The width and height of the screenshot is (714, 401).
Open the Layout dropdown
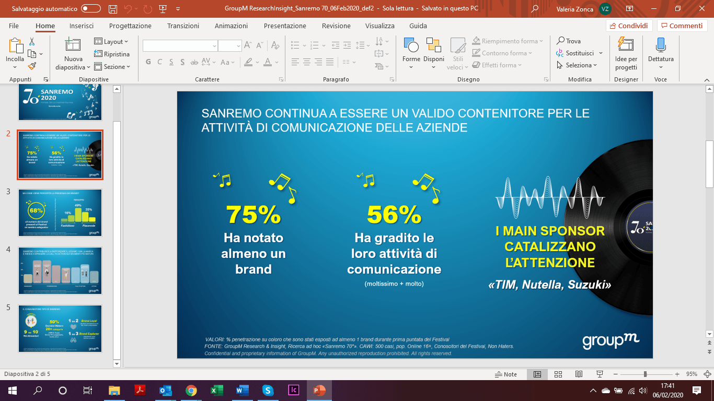(111, 42)
